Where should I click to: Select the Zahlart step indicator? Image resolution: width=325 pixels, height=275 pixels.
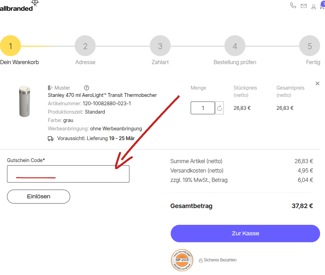click(160, 46)
